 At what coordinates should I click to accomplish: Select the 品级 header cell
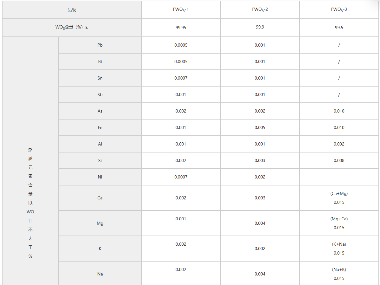pyautogui.click(x=72, y=10)
